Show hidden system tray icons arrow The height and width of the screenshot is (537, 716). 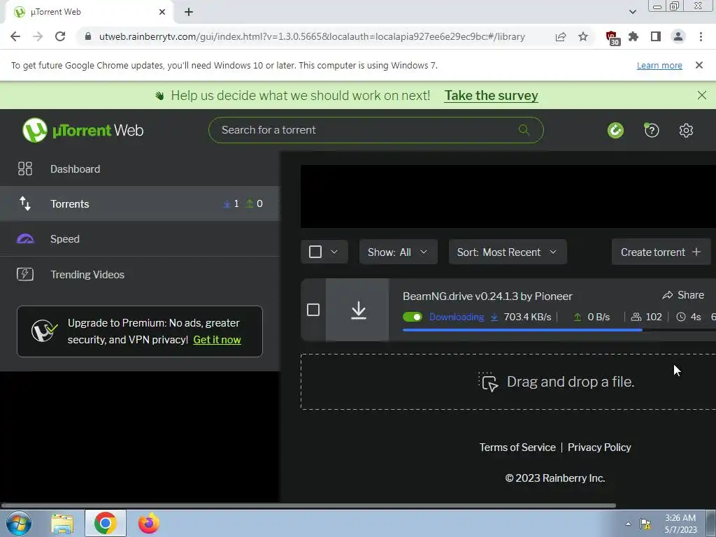point(629,524)
